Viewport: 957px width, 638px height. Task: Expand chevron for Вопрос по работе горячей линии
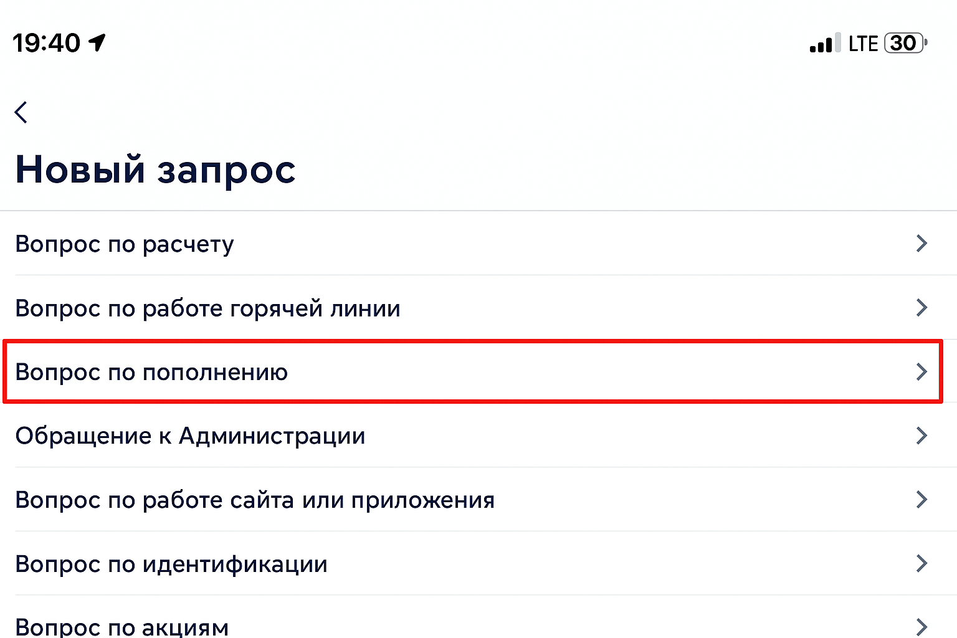pyautogui.click(x=921, y=307)
